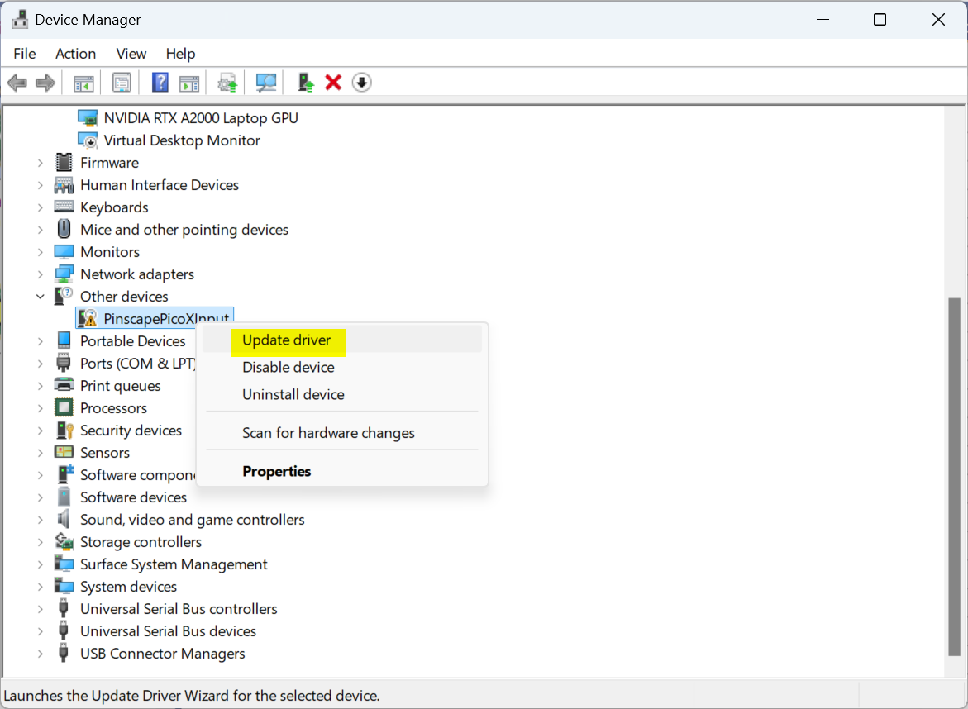Click the USB Connector Managers icon
The height and width of the screenshot is (709, 968).
coord(63,654)
